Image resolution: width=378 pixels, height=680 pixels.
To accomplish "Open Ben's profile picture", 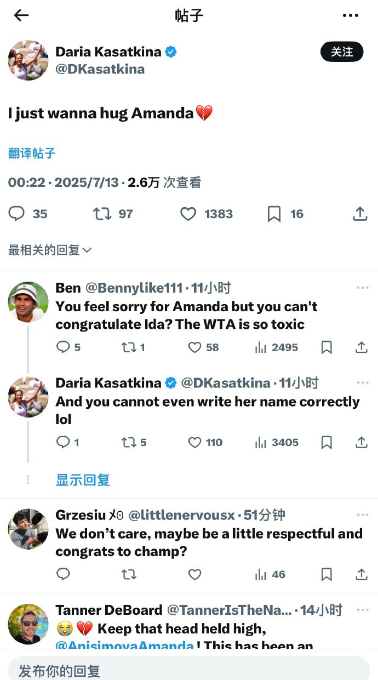I will point(28,302).
